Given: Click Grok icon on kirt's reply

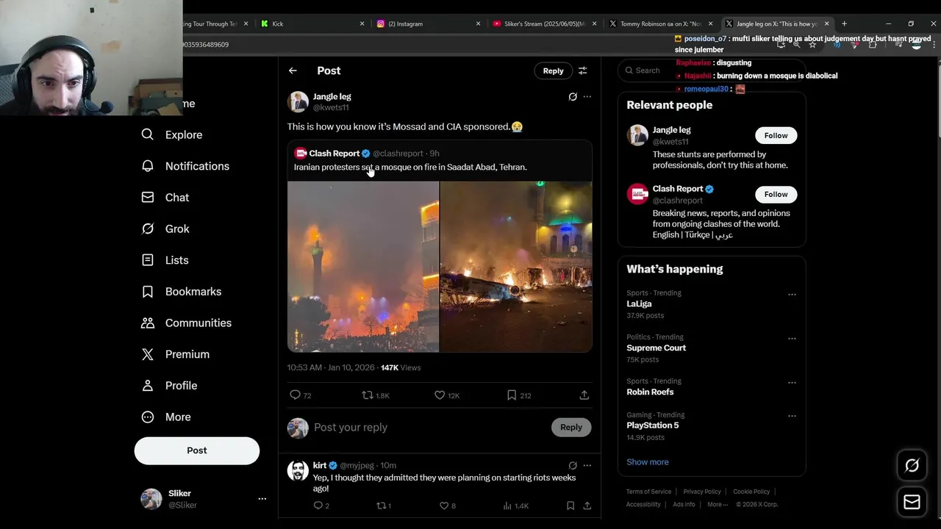Looking at the screenshot, I should click(x=573, y=465).
